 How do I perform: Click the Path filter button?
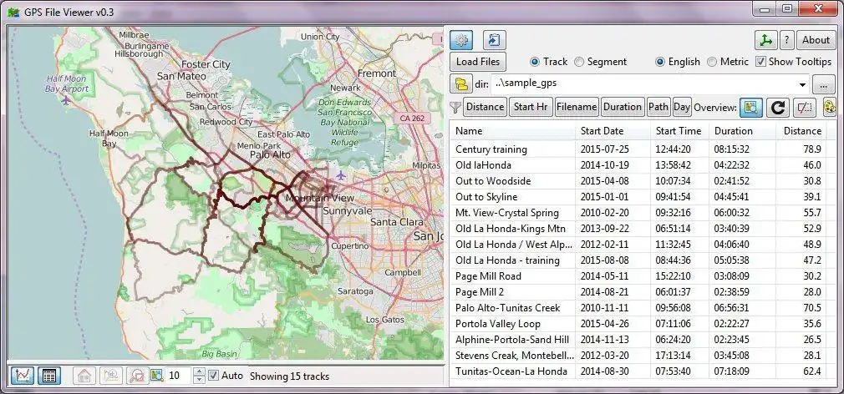click(658, 107)
